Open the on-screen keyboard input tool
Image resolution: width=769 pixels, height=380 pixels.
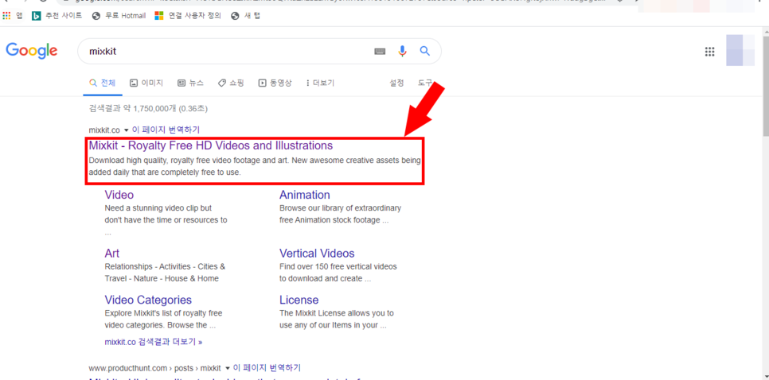coord(380,52)
